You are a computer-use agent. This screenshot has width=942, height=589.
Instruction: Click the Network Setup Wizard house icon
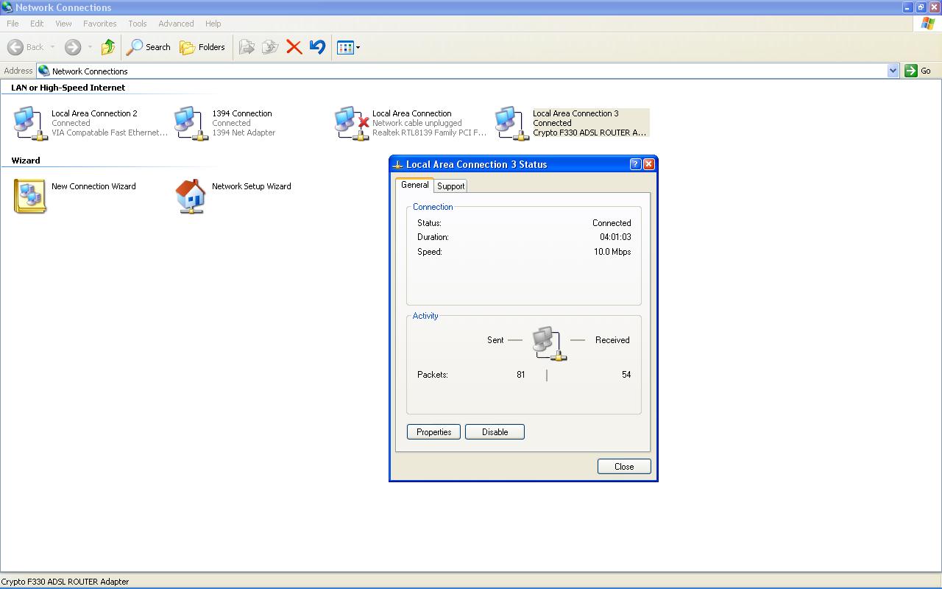[191, 196]
